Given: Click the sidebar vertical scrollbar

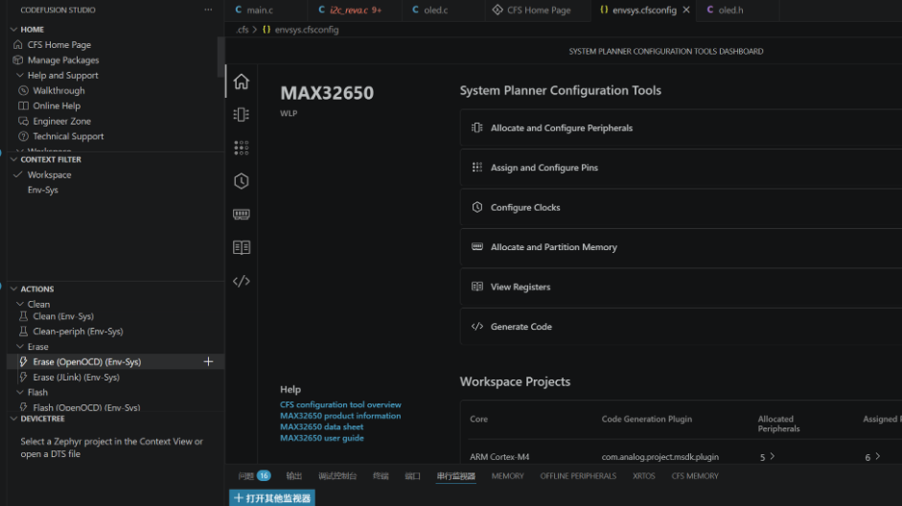Looking at the screenshot, I should tap(220, 57).
